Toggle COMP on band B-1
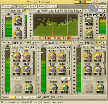 (28, 43)
